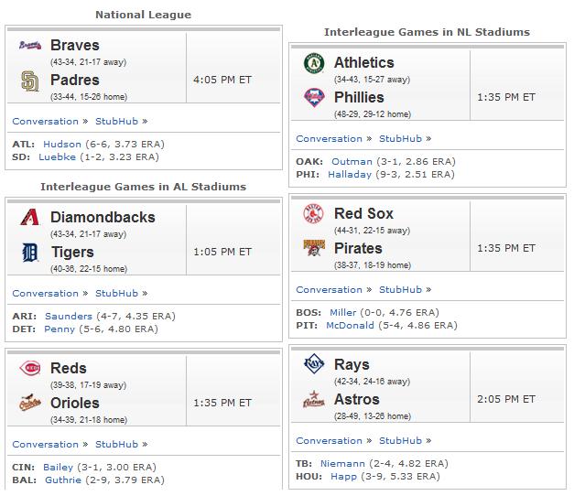Open pitcher Halladay's player link
Image resolution: width=574 pixels, height=496 pixels.
tap(350, 174)
